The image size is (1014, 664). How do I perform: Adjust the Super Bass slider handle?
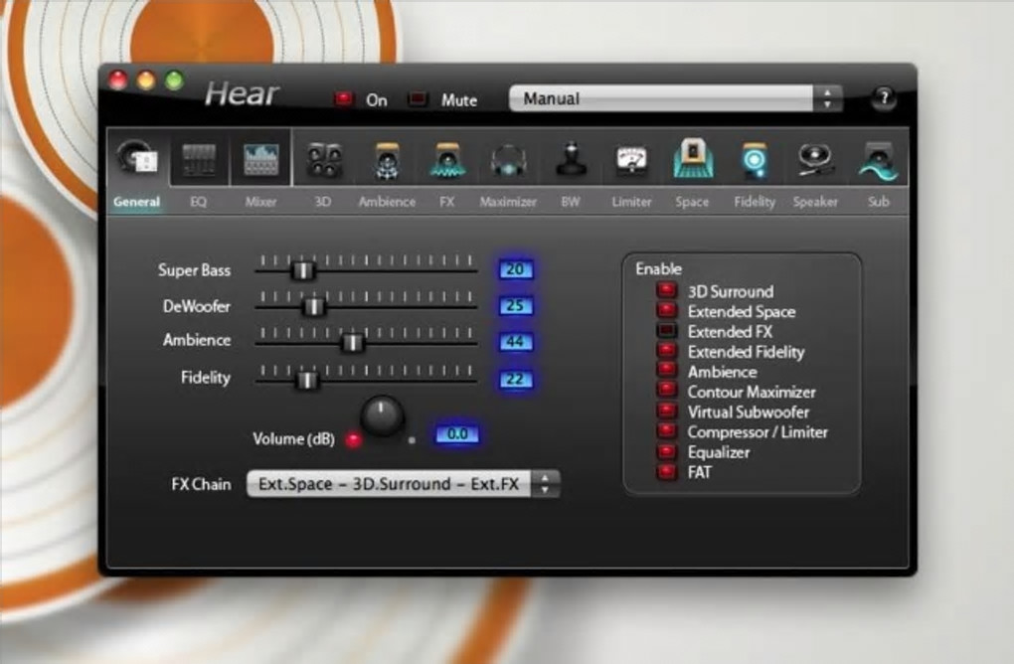(x=302, y=270)
